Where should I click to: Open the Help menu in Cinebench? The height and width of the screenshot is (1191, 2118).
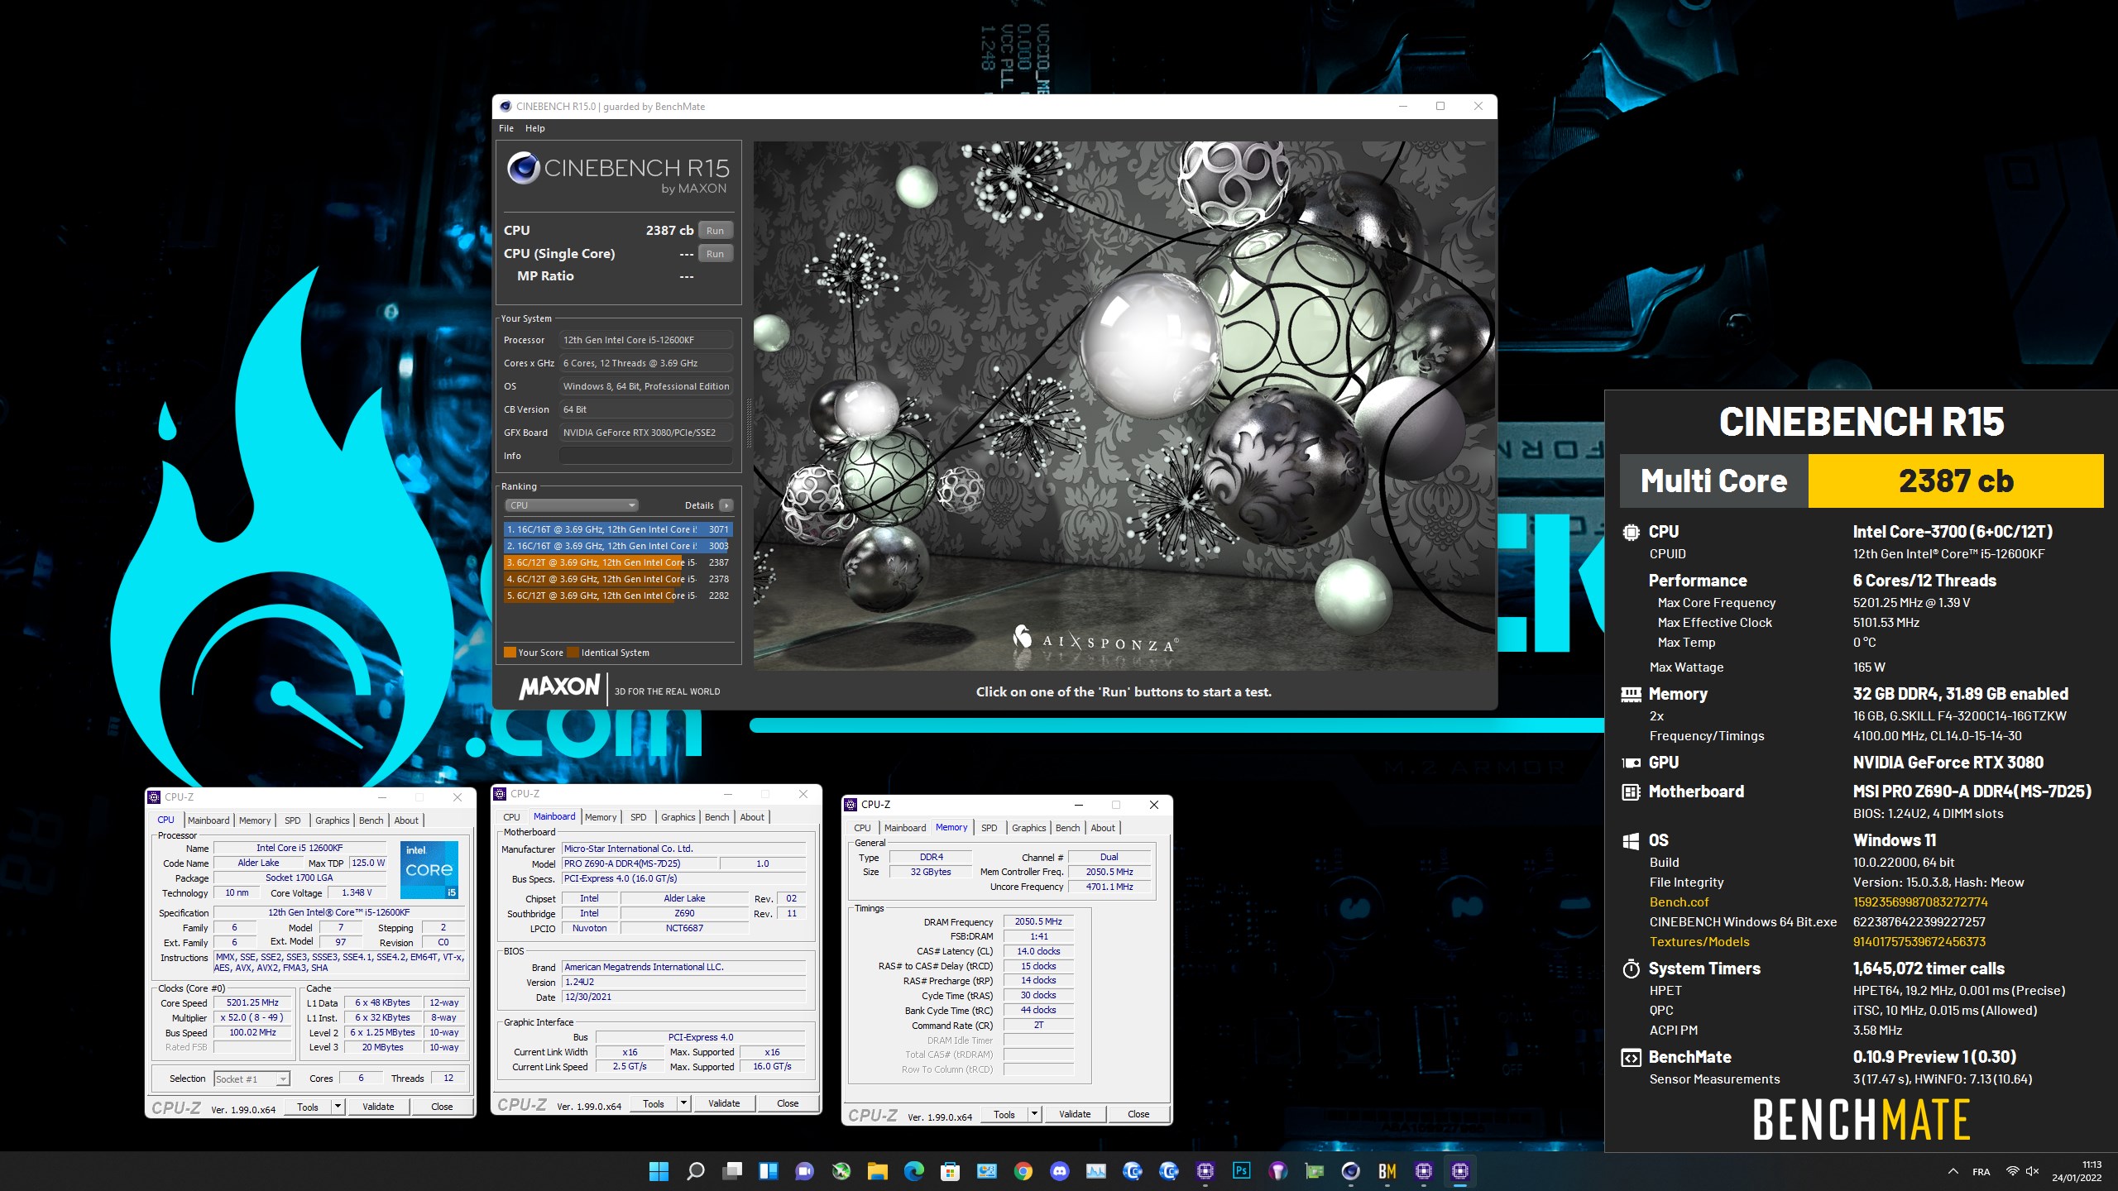point(535,128)
